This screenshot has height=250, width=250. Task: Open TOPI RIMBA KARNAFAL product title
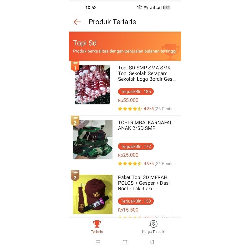click(x=145, y=125)
